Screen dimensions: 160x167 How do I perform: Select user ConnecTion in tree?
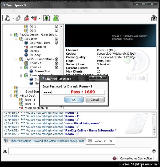click(42, 71)
